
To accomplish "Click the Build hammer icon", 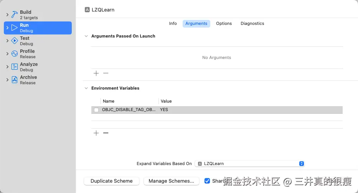I will click(x=14, y=15).
